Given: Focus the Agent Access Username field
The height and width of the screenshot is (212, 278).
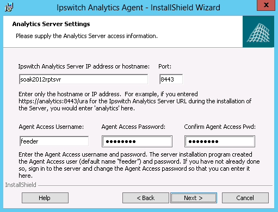Looking at the screenshot, I should point(54,141).
